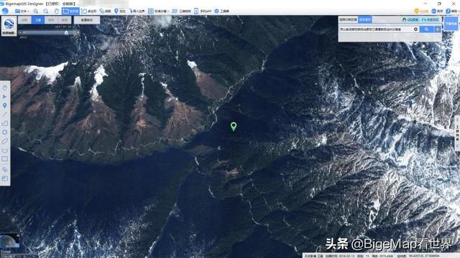Select the rectangle drawing tool in left sidebar
Screen dimensions: 460x258
(x=5, y=159)
